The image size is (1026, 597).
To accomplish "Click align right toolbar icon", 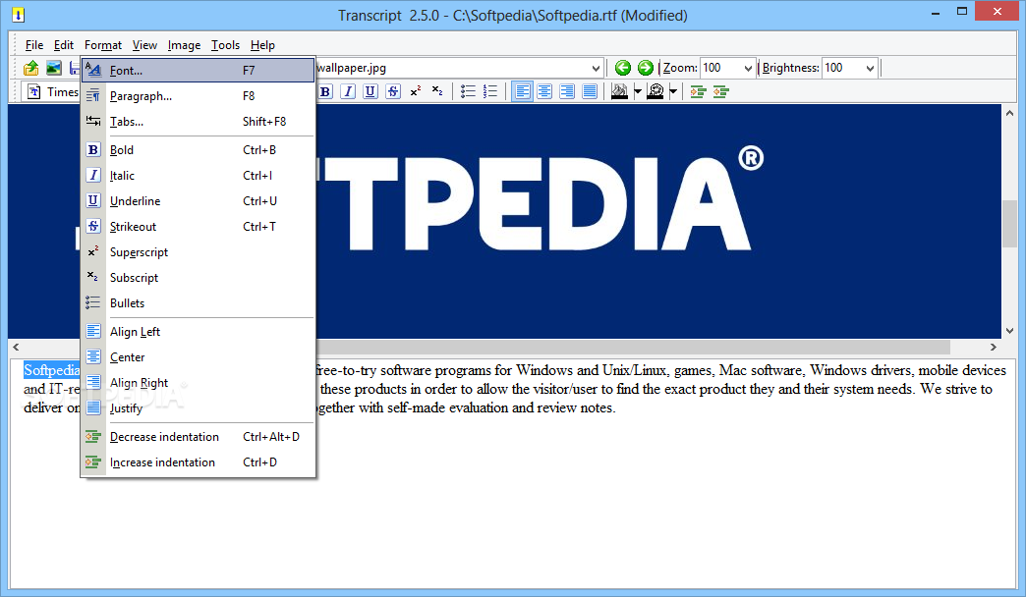I will [x=567, y=91].
